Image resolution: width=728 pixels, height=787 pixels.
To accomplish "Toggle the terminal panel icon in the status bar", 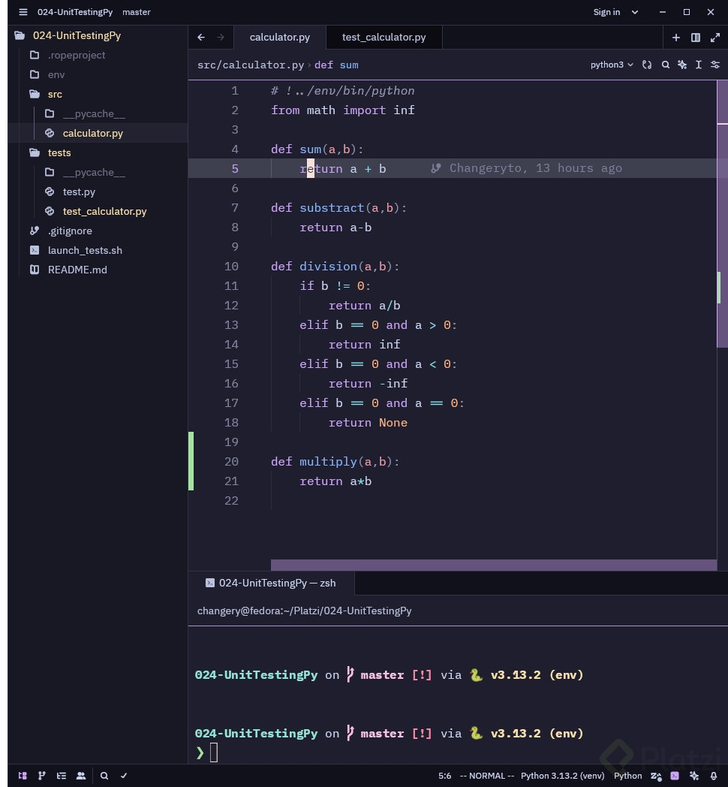I will [675, 776].
